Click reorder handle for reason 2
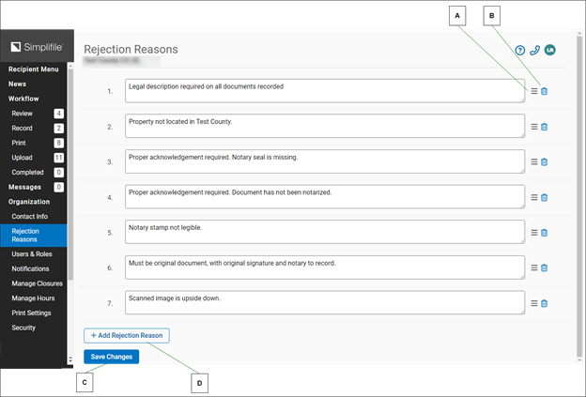Image resolution: width=586 pixels, height=397 pixels. (534, 127)
